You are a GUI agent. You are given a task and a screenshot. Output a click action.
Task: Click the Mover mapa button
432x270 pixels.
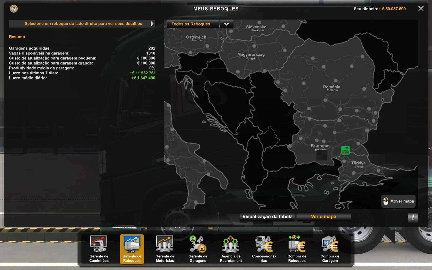(x=399, y=201)
